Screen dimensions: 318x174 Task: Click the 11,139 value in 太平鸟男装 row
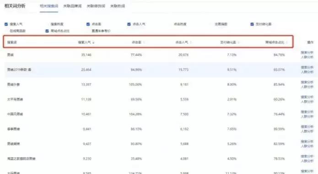[86, 100]
